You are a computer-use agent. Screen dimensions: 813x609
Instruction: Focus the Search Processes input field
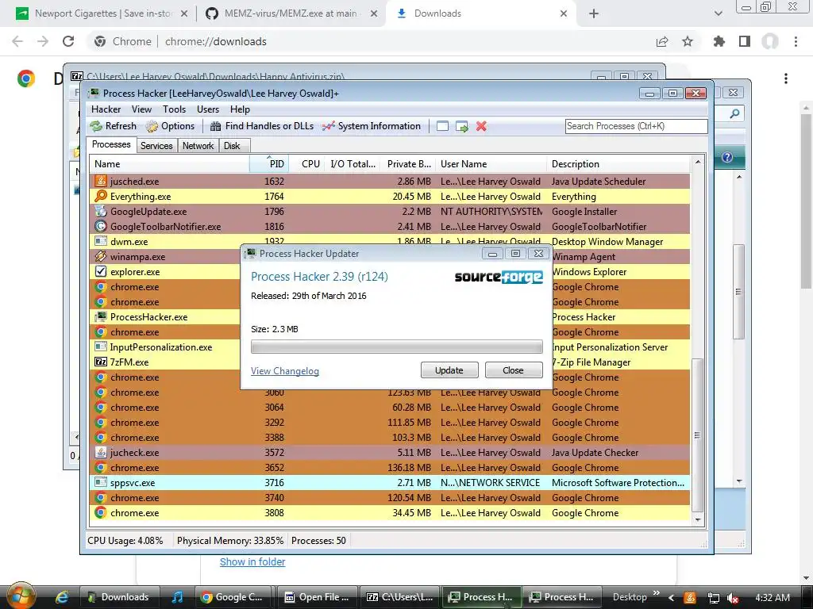coord(636,126)
